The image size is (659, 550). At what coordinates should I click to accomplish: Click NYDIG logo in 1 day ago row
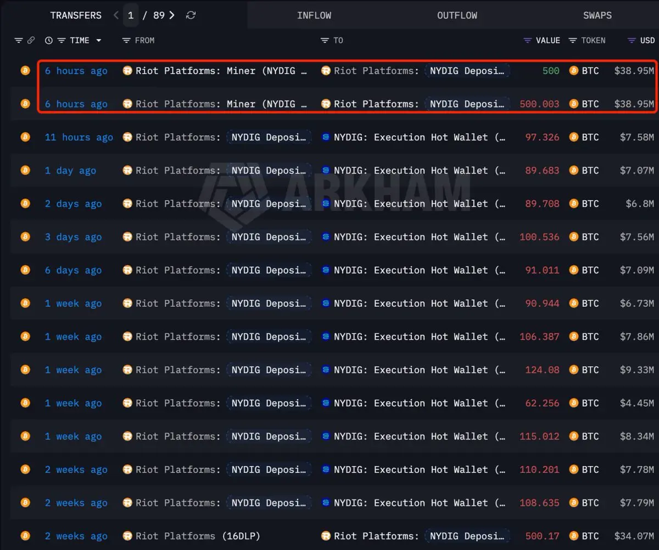(x=326, y=170)
